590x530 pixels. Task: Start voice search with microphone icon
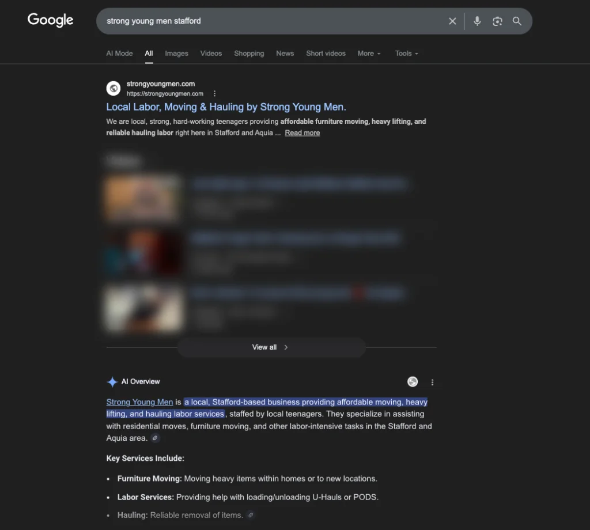point(477,21)
